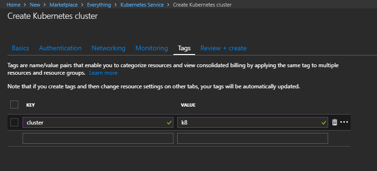
Task: Edit the value field containing k8
Action: tap(252, 123)
